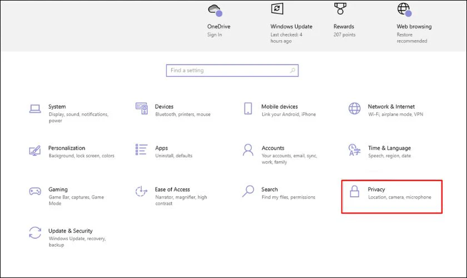The image size is (467, 278).
Task: Click the Search magnifier category icon
Action: click(x=248, y=191)
